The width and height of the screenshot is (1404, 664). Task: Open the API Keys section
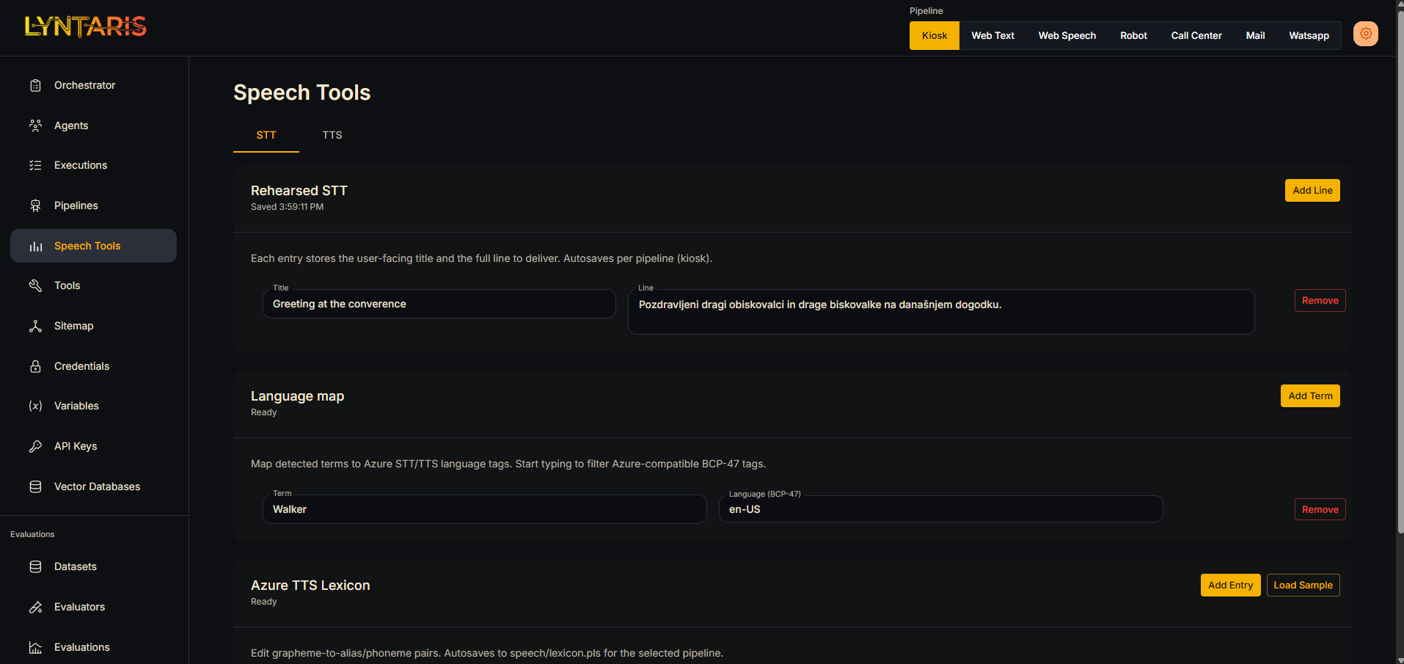coord(76,446)
